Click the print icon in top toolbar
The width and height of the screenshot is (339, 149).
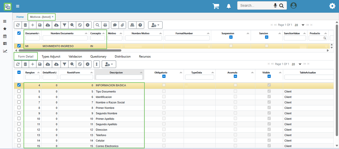coord(105,25)
